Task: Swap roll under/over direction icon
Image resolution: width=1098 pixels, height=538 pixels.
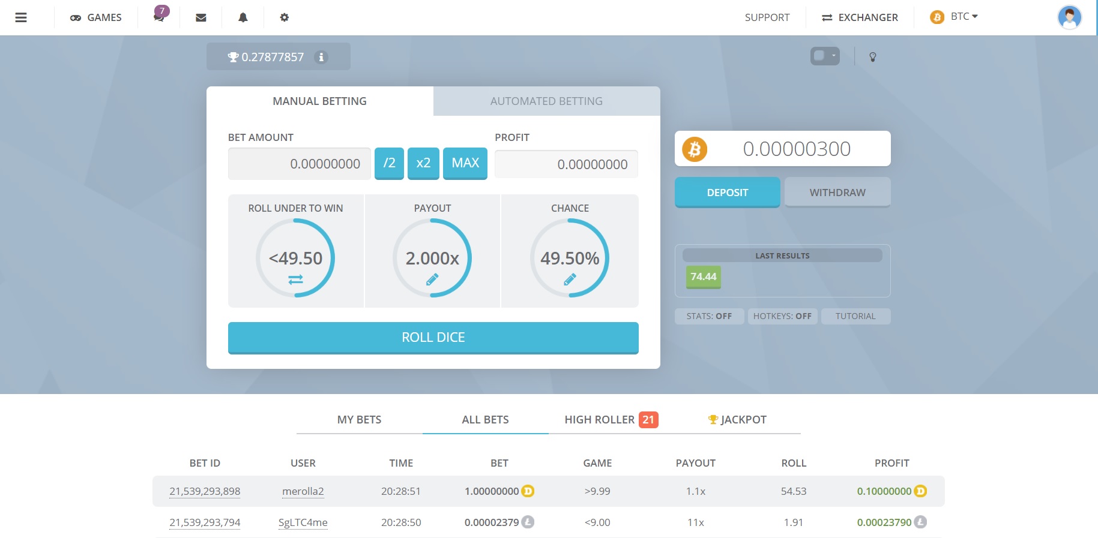Action: pyautogui.click(x=295, y=279)
